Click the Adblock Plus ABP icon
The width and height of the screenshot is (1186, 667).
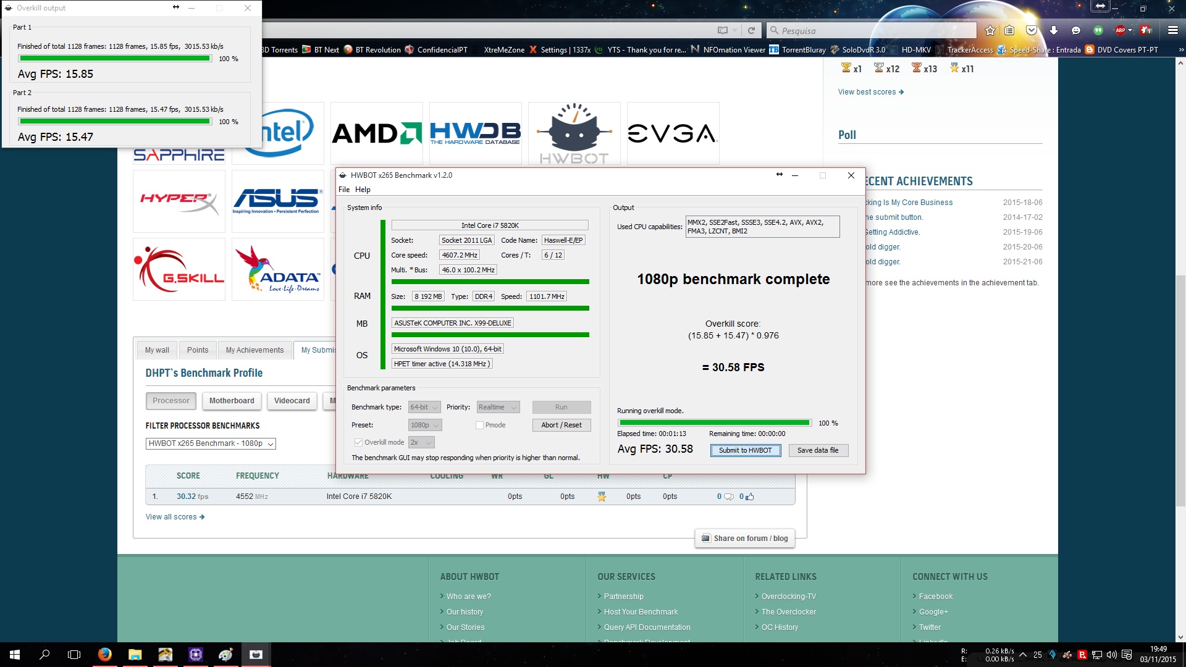pos(1120,30)
